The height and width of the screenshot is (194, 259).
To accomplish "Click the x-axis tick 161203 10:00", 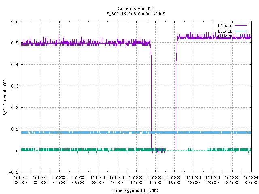I will point(117,180).
